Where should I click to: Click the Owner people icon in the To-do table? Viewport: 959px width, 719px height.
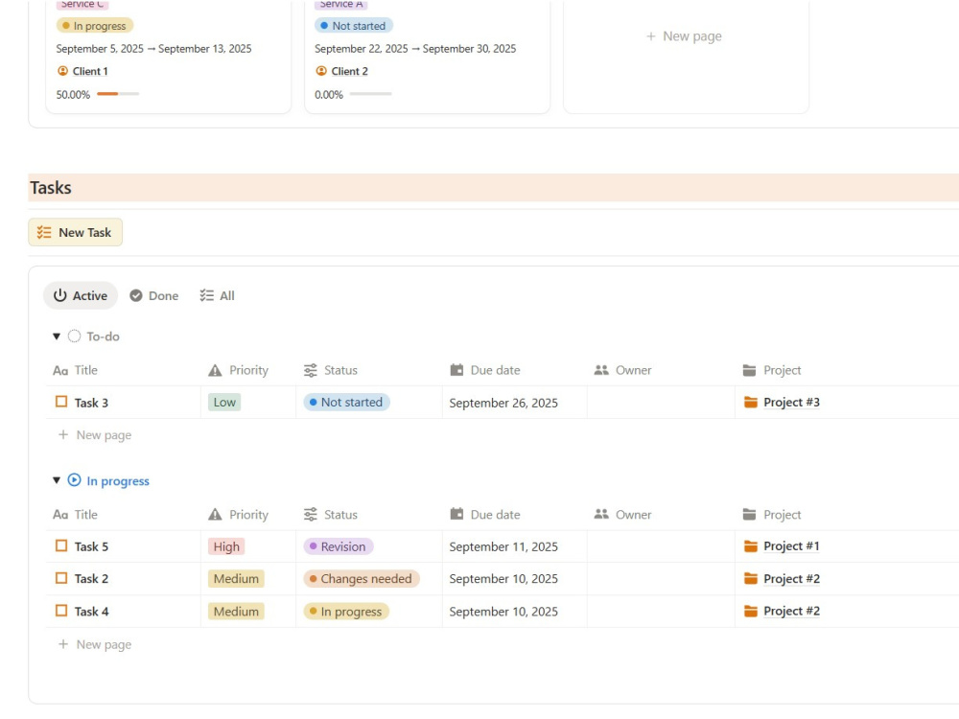pos(601,370)
